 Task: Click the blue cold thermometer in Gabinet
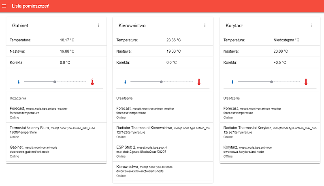click(x=19, y=82)
